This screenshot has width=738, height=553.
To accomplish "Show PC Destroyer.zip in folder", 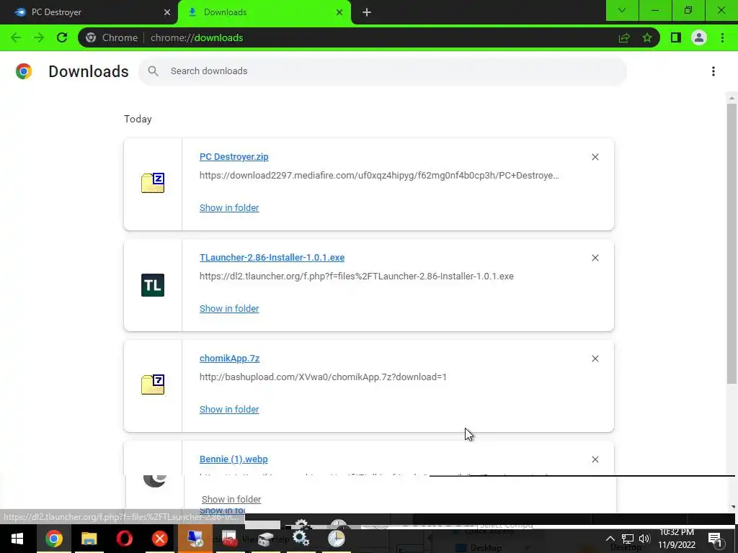I will [x=229, y=208].
